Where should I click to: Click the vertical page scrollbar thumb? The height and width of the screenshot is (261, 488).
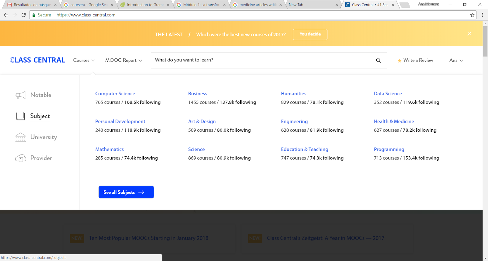tap(485, 41)
